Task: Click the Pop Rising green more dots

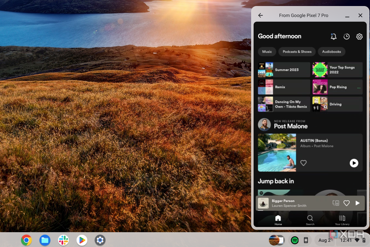Action: (359, 88)
